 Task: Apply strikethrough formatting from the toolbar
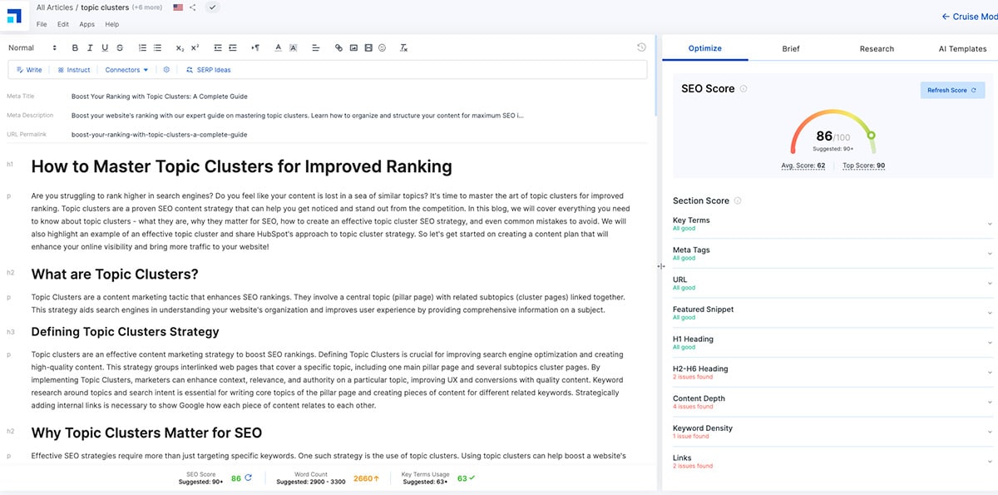[120, 48]
